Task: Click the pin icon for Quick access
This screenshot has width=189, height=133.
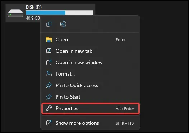Action: click(x=49, y=85)
